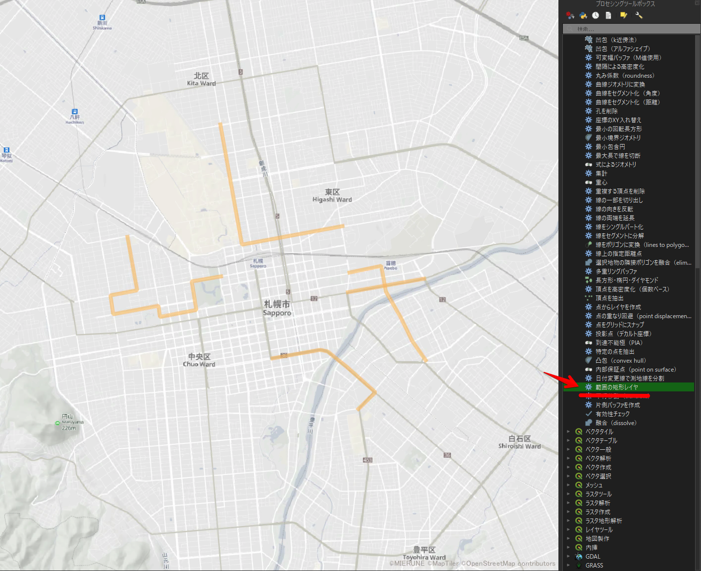The height and width of the screenshot is (571, 701).
Task: Select 曲線をセグメント化（角度）
Action: point(628,93)
